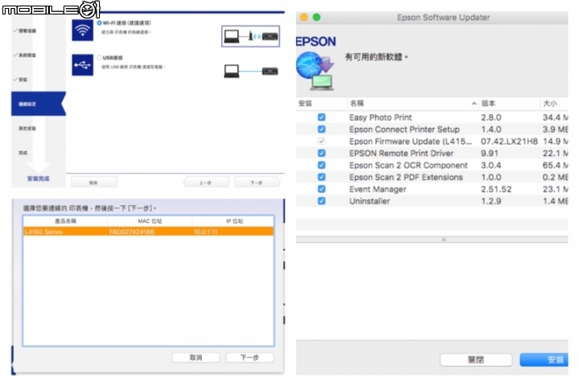Viewport: 579px width, 387px height.
Task: Select the L4150 Series printer row
Action: click(x=149, y=232)
